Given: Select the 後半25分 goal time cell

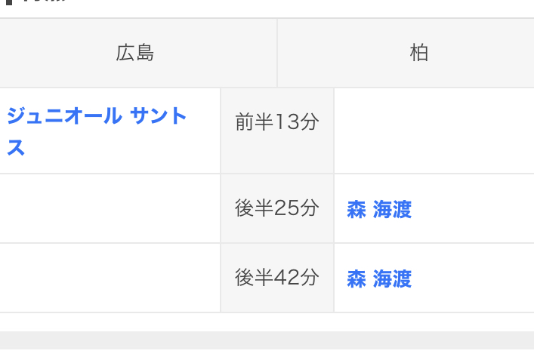Looking at the screenshot, I should point(277,208).
